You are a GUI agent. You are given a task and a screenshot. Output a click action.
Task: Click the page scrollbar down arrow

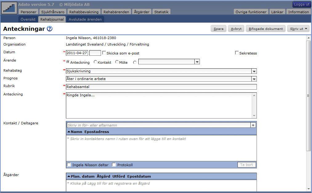[308, 189]
